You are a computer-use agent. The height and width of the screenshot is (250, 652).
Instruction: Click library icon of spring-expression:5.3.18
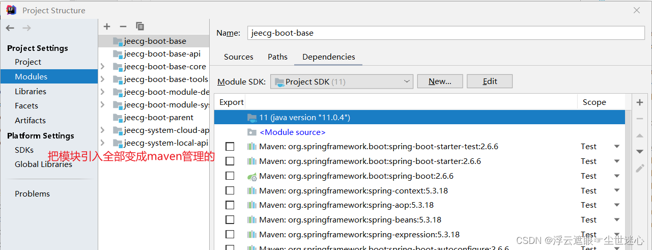[x=252, y=235]
